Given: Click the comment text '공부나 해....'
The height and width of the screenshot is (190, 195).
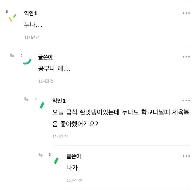Looking at the screenshot, I should 54,68.
